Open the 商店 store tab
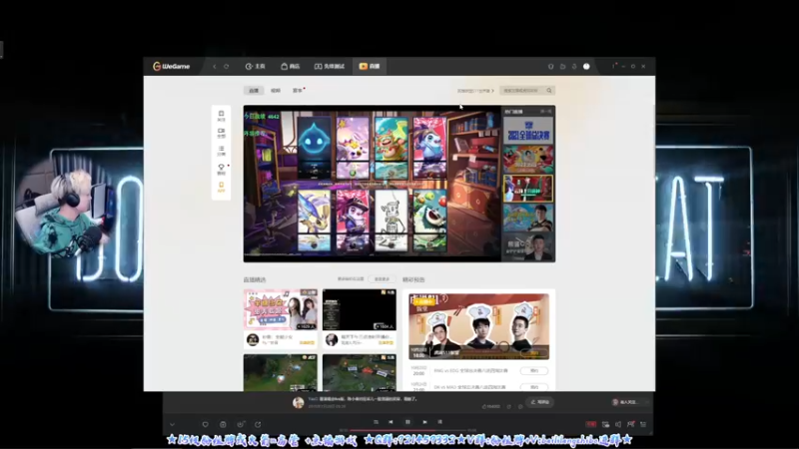The height and width of the screenshot is (449, 799). pyautogui.click(x=291, y=66)
